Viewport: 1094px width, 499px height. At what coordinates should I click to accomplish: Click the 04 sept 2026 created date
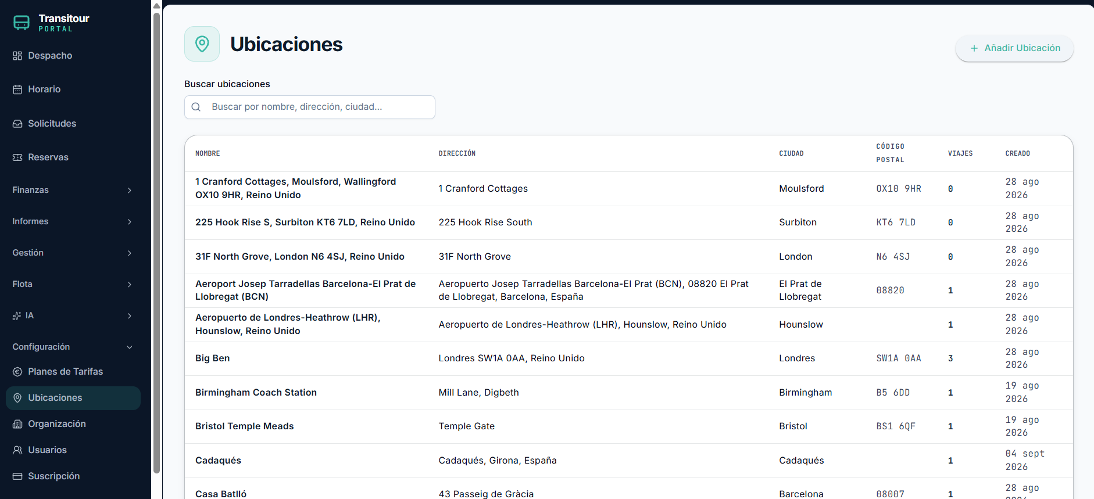[1025, 460]
